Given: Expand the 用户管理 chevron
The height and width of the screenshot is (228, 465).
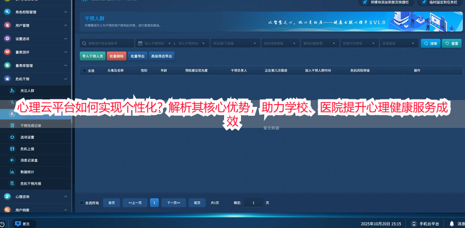Looking at the screenshot, I should [x=66, y=26].
